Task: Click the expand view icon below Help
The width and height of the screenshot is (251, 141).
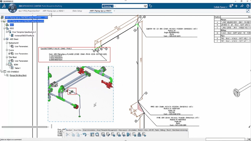Action: [x=248, y=11]
